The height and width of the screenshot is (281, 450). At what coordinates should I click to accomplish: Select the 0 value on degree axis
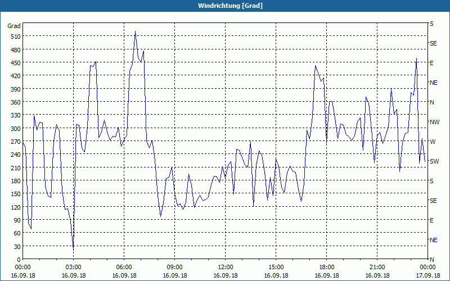pyautogui.click(x=19, y=260)
